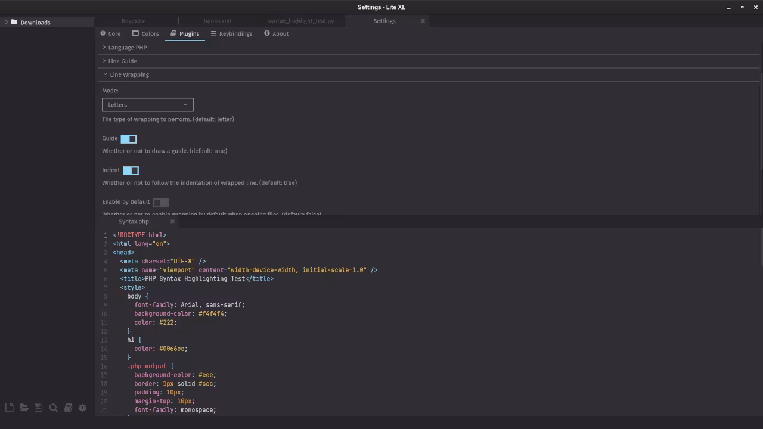The image size is (763, 429).
Task: Toggle the Guide switch off
Action: click(129, 139)
